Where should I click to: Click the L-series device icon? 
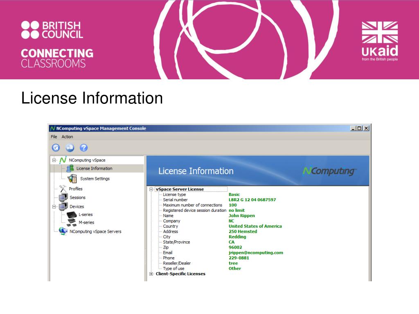(72, 214)
